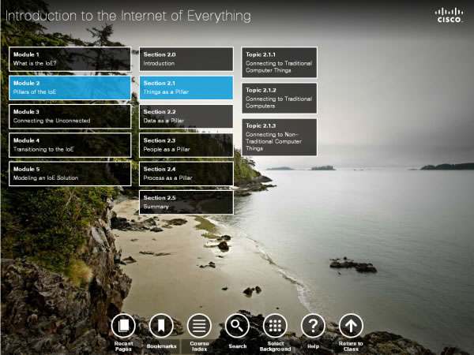The image size is (474, 355).
Task: Choose Section 2.2 Data as a Pillar
Action: pos(186,116)
